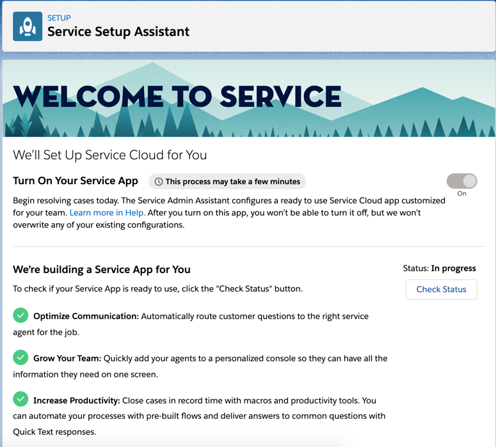Click the green check beside Optimize Communication

[x=20, y=315]
